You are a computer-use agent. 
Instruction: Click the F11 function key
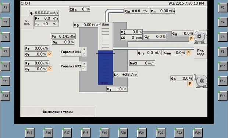[6, 81]
